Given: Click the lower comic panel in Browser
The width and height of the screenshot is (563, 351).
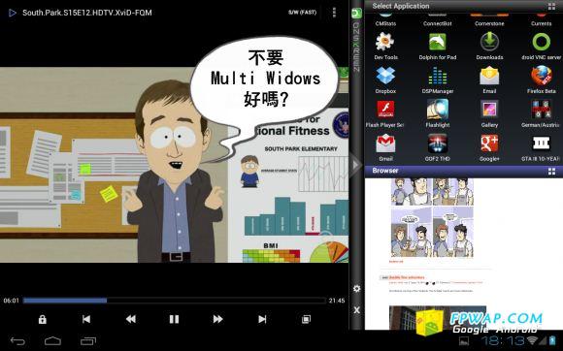Looking at the screenshot, I should [x=432, y=232].
